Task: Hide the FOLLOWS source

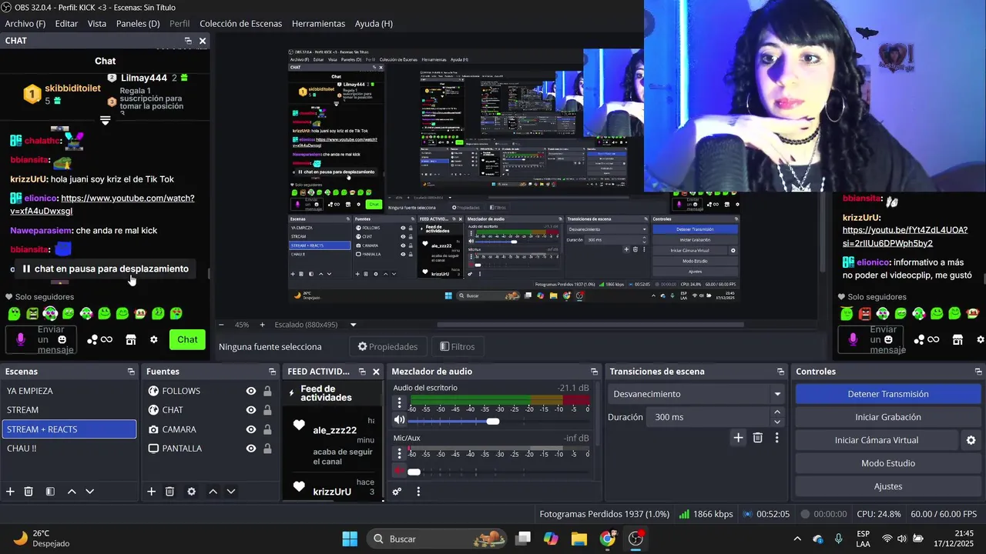Action: pos(251,391)
